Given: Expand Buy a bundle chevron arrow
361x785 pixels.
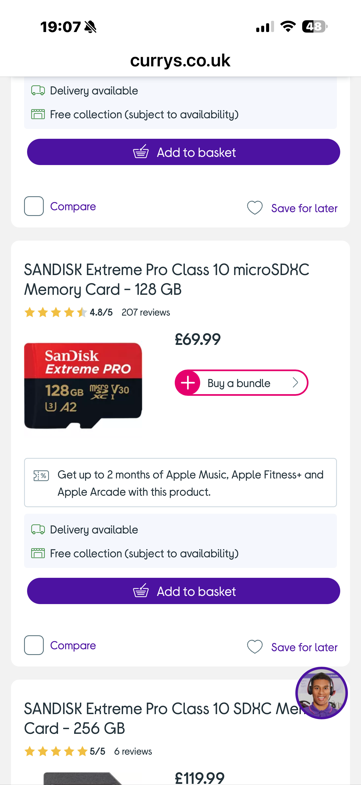Looking at the screenshot, I should tap(295, 383).
